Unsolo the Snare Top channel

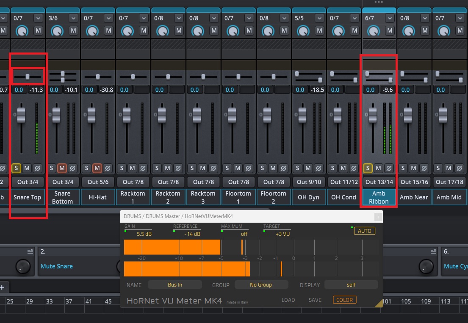point(16,168)
